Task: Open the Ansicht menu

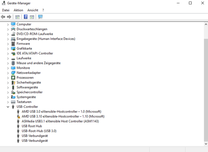Action: [33, 10]
